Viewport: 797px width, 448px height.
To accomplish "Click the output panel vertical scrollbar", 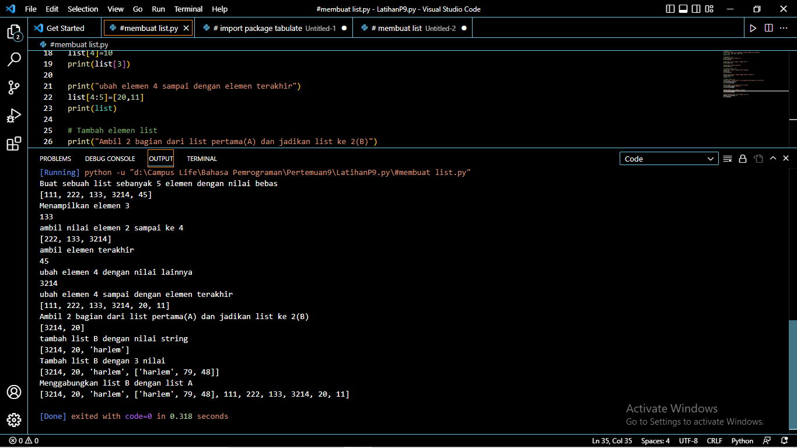I will tap(793, 376).
